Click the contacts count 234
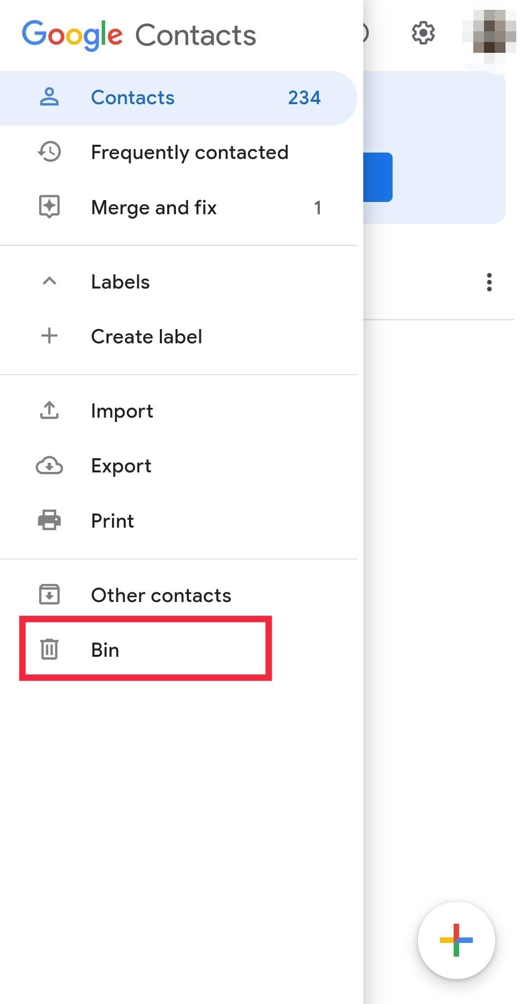This screenshot has width=528, height=1004. [304, 98]
